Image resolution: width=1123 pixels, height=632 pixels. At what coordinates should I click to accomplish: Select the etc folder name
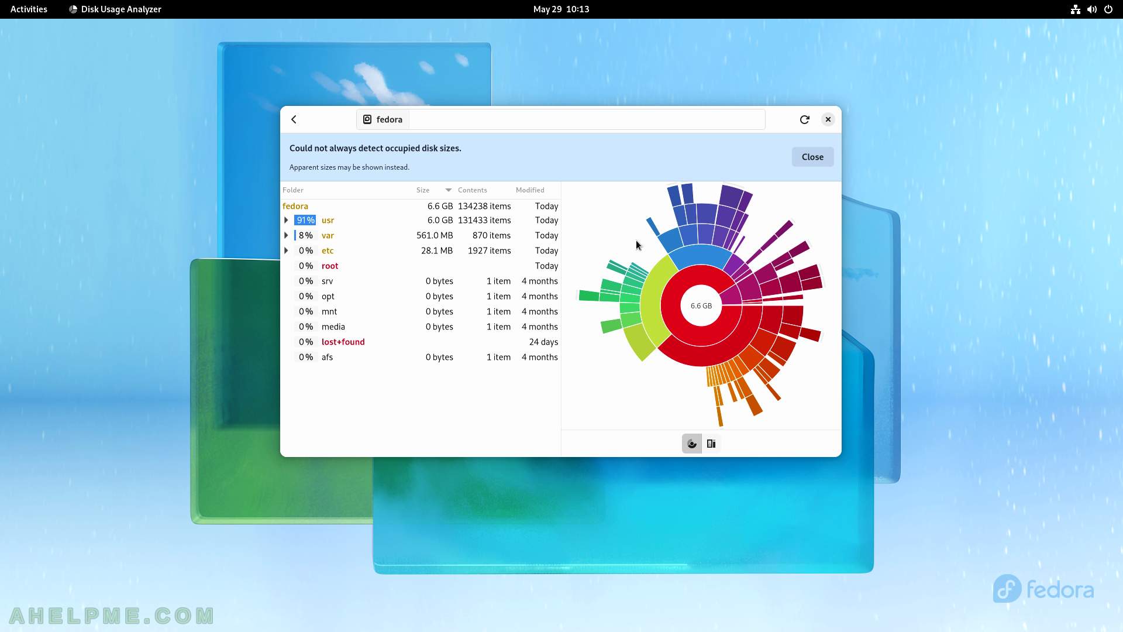click(328, 250)
